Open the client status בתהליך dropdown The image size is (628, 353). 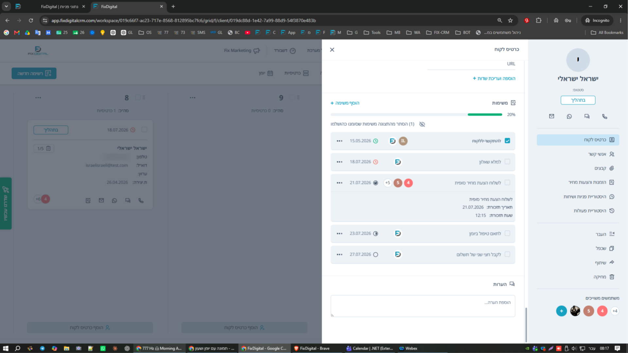pyautogui.click(x=578, y=100)
